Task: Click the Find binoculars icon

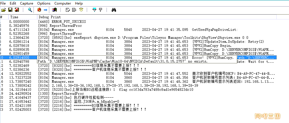Action: pyautogui.click(x=114, y=10)
